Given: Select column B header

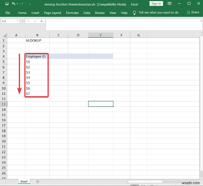Looking at the screenshot, I should [x=37, y=35].
